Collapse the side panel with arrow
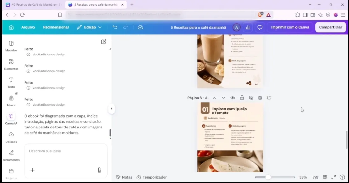This screenshot has height=183, width=349. coord(112,109)
